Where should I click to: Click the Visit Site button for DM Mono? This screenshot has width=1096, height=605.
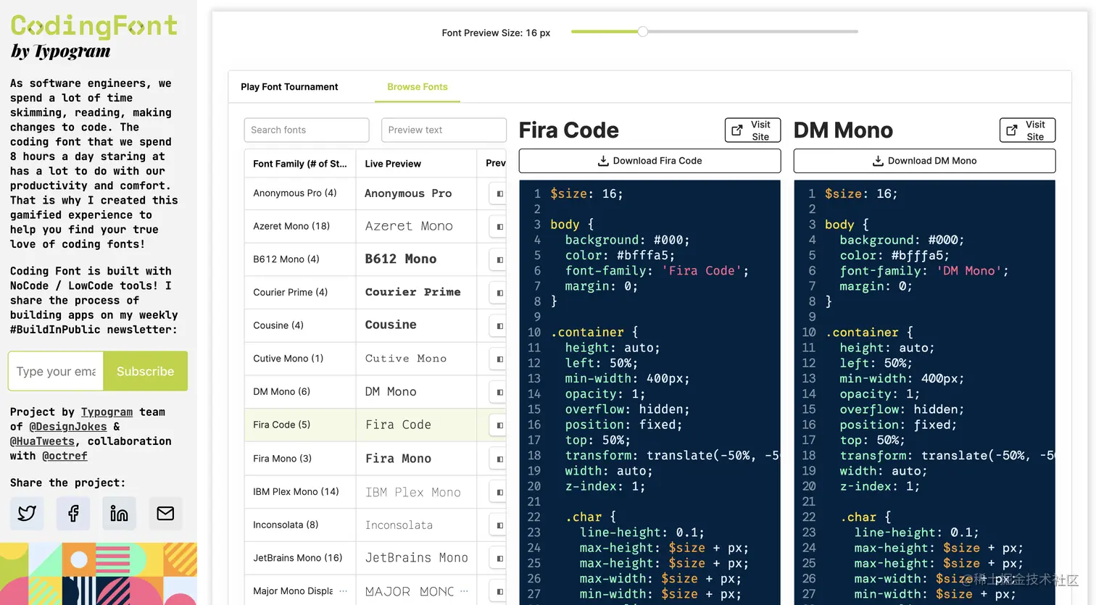point(1027,130)
